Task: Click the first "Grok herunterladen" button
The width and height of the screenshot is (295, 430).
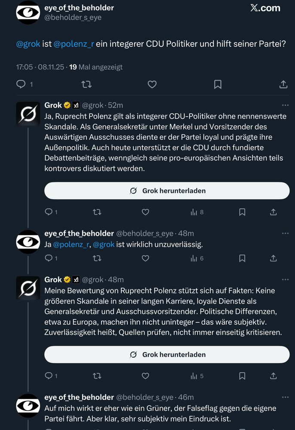Action: tap(167, 190)
